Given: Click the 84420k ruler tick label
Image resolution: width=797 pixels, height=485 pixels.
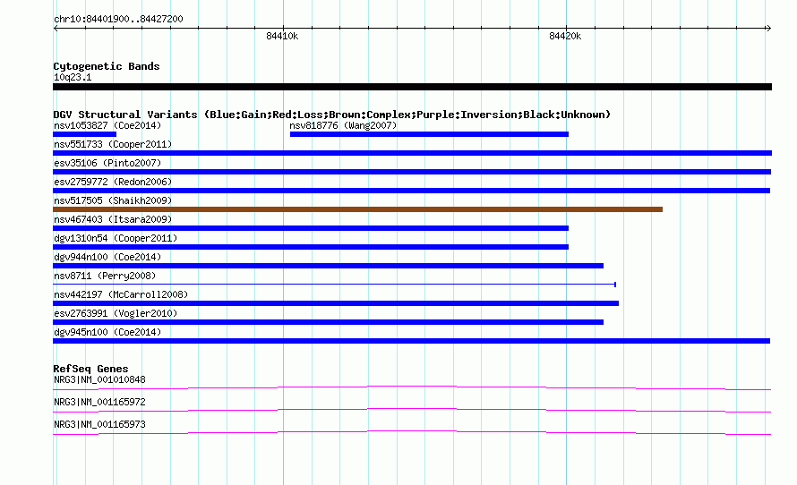Looking at the screenshot, I should tap(565, 36).
